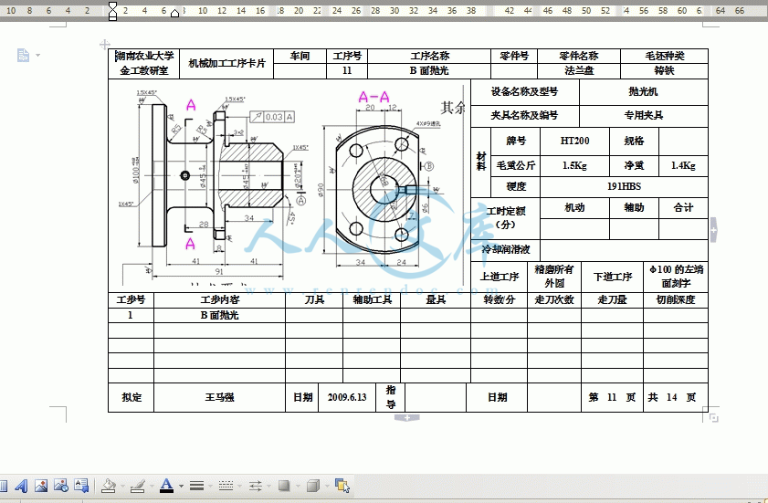Click the add-column plus button right of table
The width and height of the screenshot is (768, 503).
coord(713,230)
